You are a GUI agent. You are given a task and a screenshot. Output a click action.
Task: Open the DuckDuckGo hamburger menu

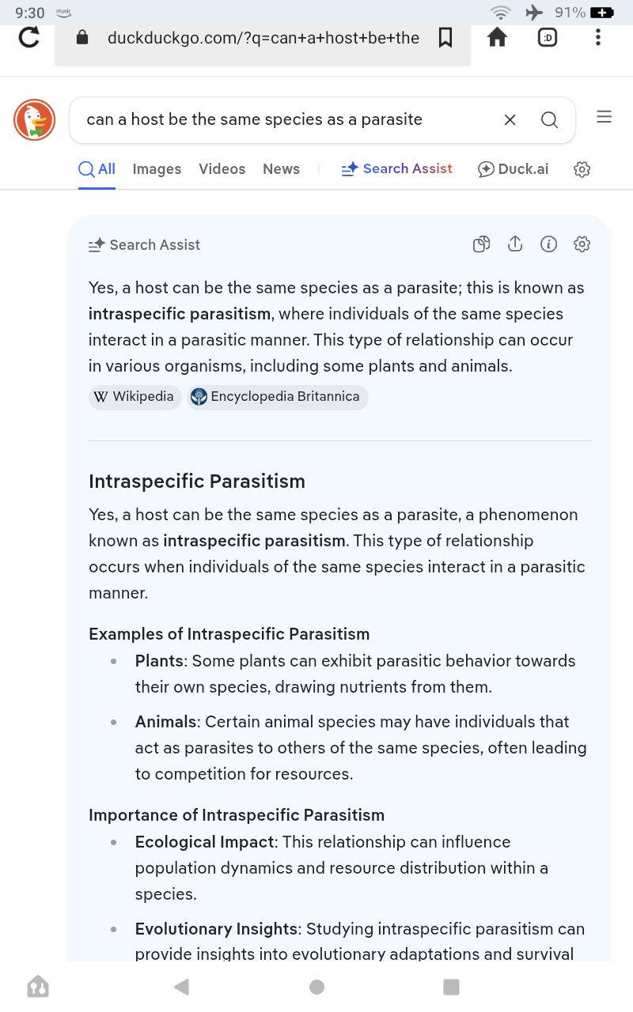(605, 117)
